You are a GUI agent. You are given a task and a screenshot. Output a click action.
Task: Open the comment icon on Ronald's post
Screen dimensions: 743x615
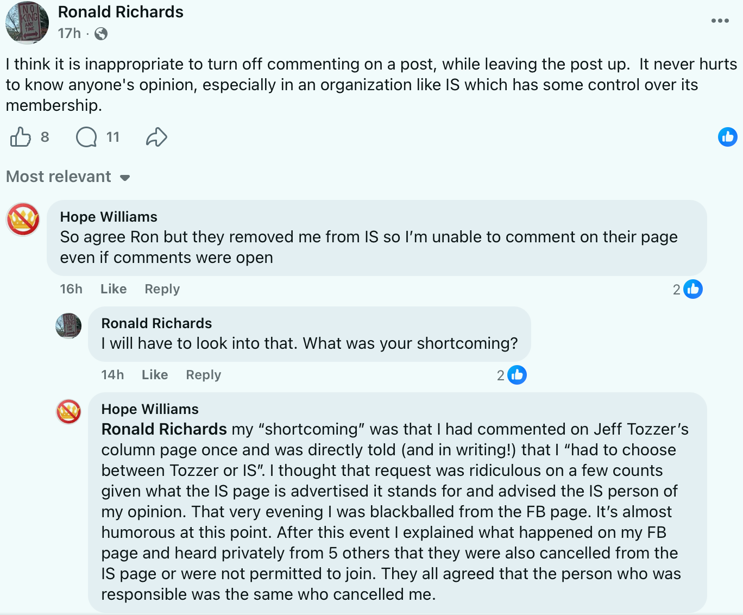86,137
